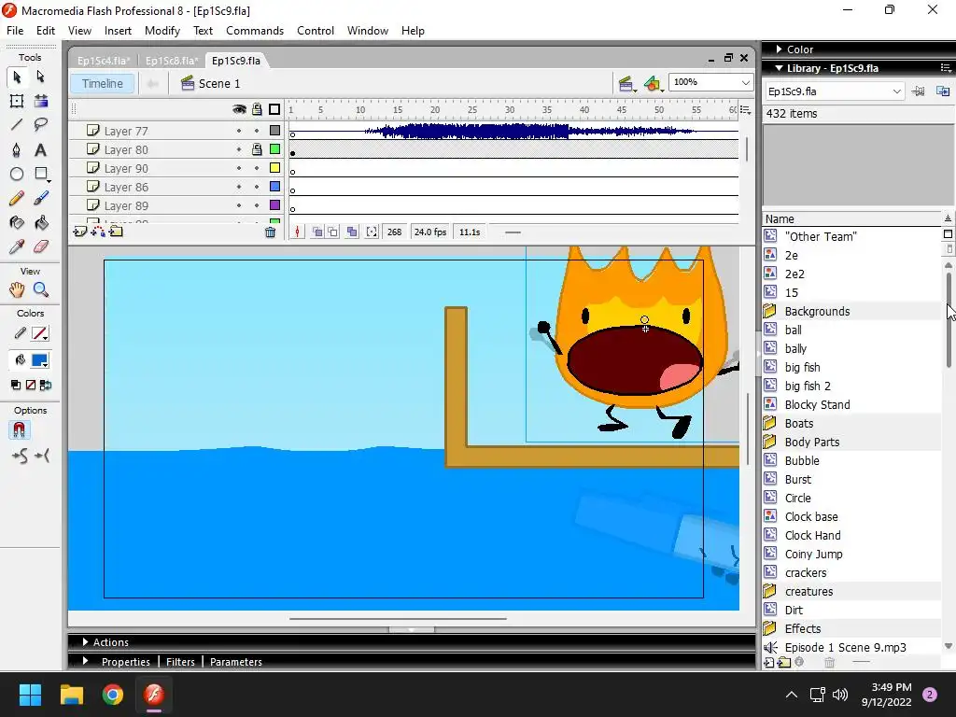Click the Edit Scene clapper icon
Screen dimensions: 956x717
(x=626, y=83)
